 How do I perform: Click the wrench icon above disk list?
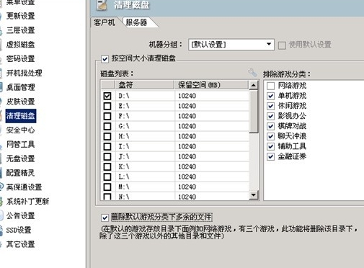tap(252, 73)
